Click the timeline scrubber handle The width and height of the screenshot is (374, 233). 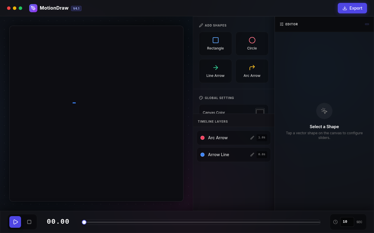[x=84, y=222]
